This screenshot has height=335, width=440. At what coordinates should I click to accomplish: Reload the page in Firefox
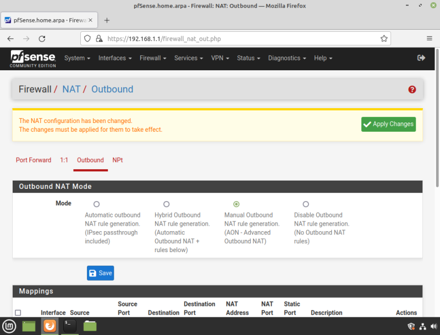coord(42,38)
